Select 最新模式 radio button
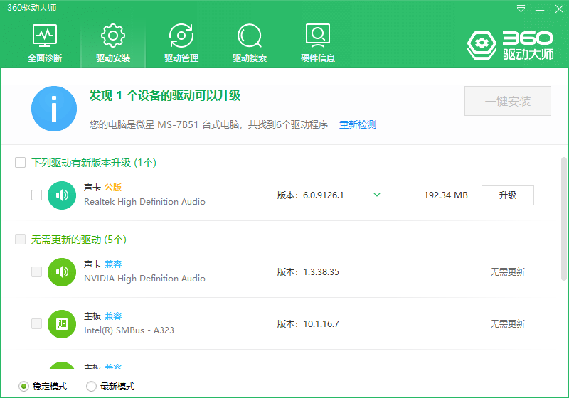Screen dimensions: 569x398 pos(91,387)
